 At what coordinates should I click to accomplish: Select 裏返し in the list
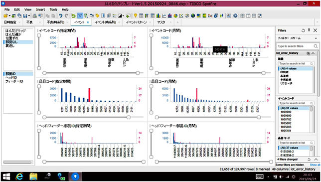click(10, 46)
